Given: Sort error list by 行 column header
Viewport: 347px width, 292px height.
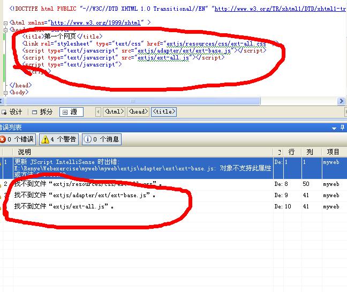Looking at the screenshot, I should (292, 152).
